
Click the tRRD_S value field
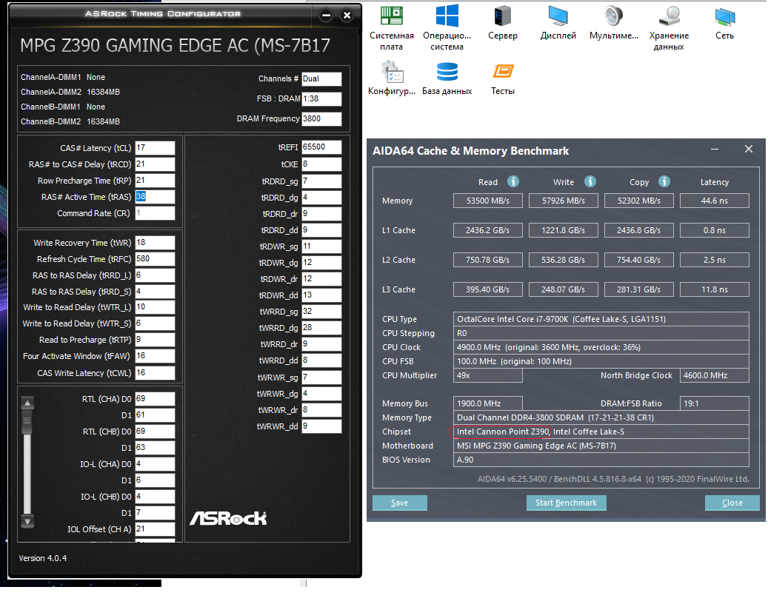(155, 291)
